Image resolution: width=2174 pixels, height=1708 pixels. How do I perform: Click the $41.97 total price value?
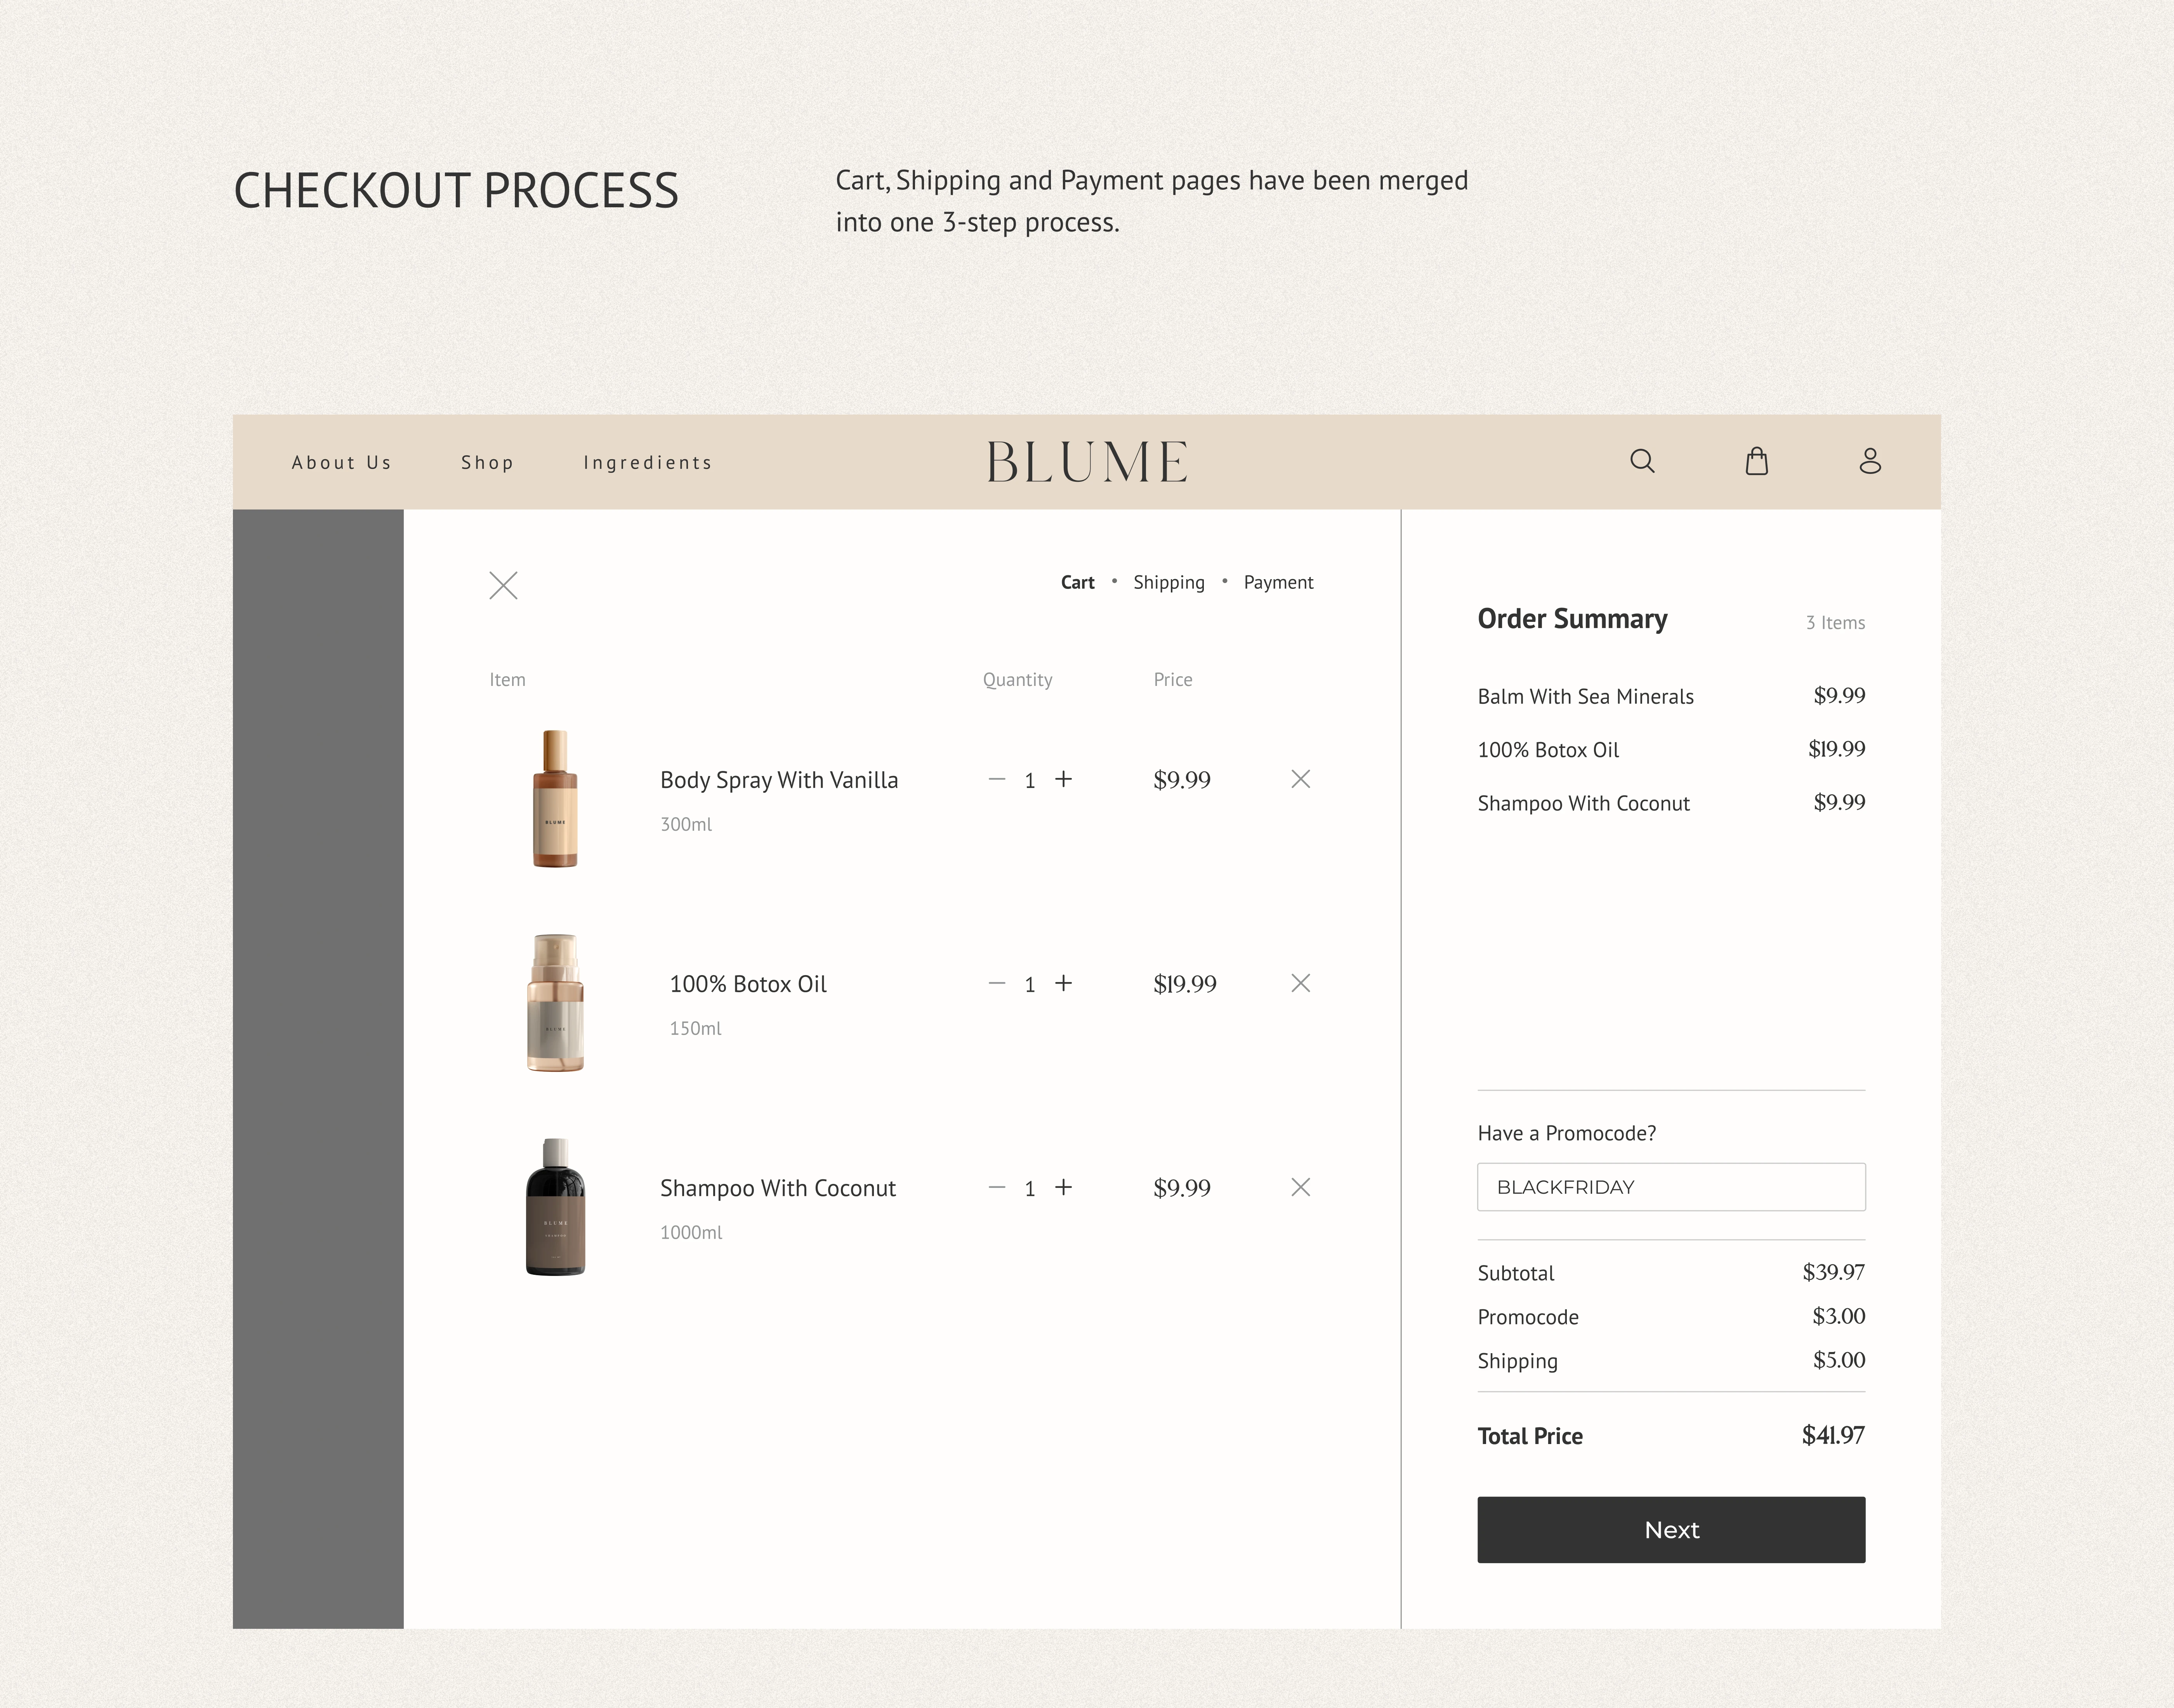(x=1833, y=1435)
